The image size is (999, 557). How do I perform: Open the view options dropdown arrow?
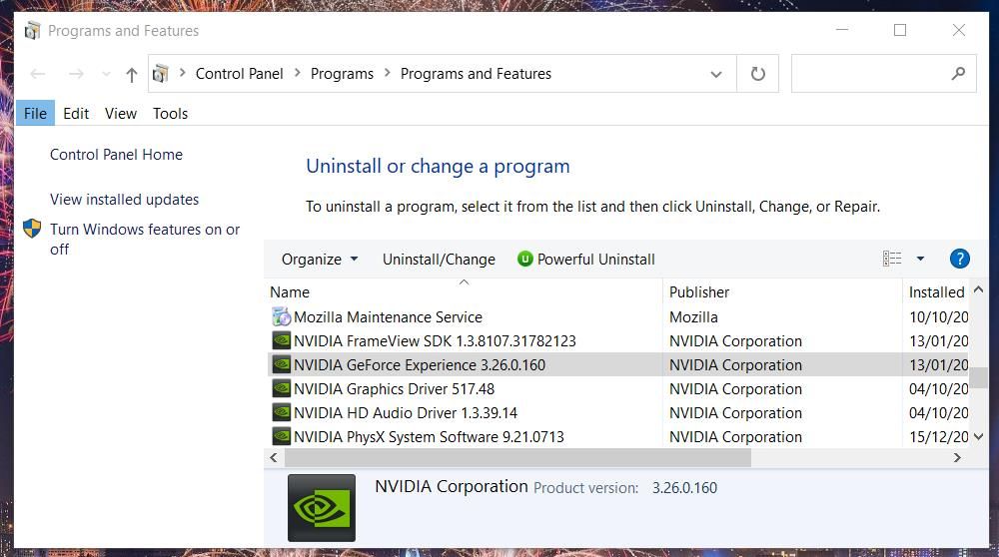pos(920,259)
